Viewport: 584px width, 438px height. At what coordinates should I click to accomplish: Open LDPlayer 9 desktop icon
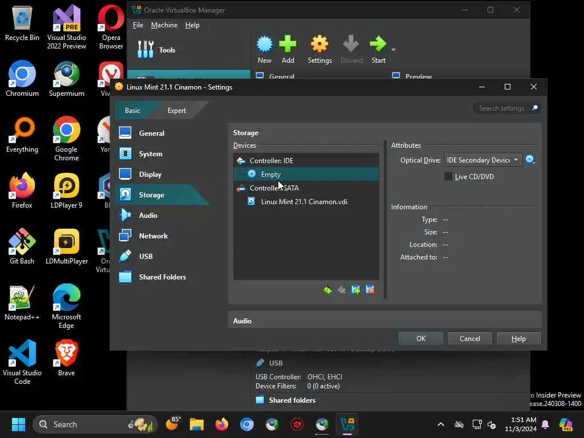click(66, 190)
